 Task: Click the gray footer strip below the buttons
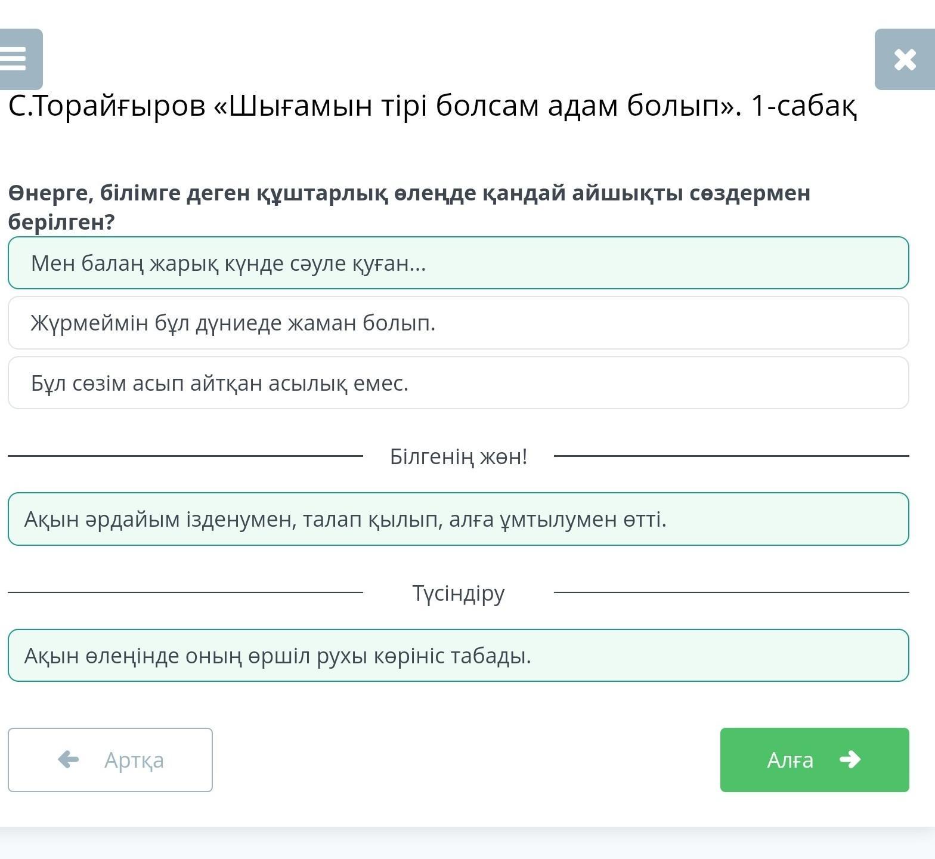click(x=467, y=843)
